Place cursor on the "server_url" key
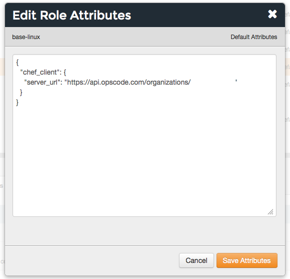Image resolution: width=290 pixels, height=279 pixels. coord(42,82)
